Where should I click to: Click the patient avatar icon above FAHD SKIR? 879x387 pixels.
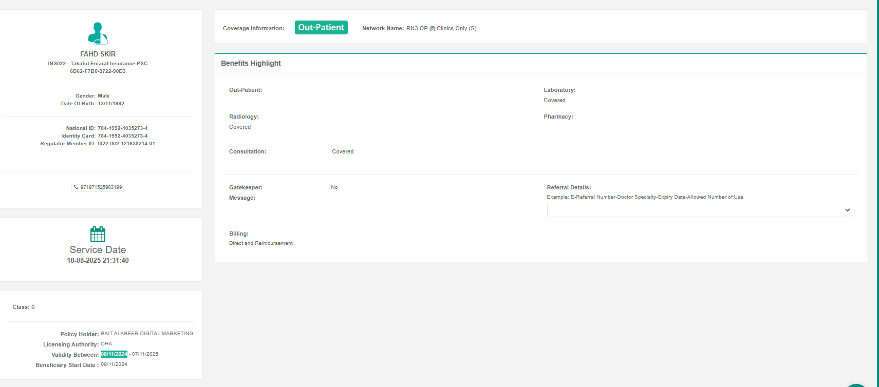98,33
